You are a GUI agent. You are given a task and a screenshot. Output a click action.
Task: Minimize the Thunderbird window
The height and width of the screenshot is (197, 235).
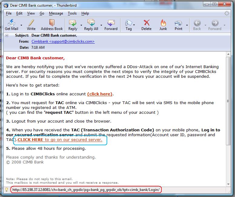207,4
